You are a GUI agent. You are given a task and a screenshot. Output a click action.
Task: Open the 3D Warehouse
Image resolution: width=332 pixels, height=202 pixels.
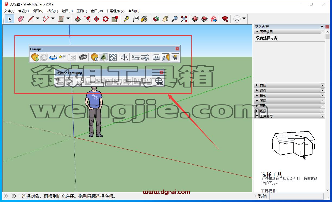195,19
